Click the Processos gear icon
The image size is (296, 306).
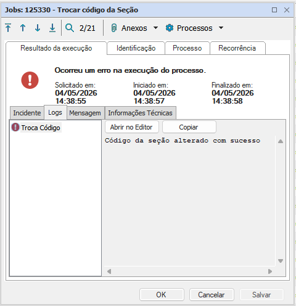coord(170,28)
